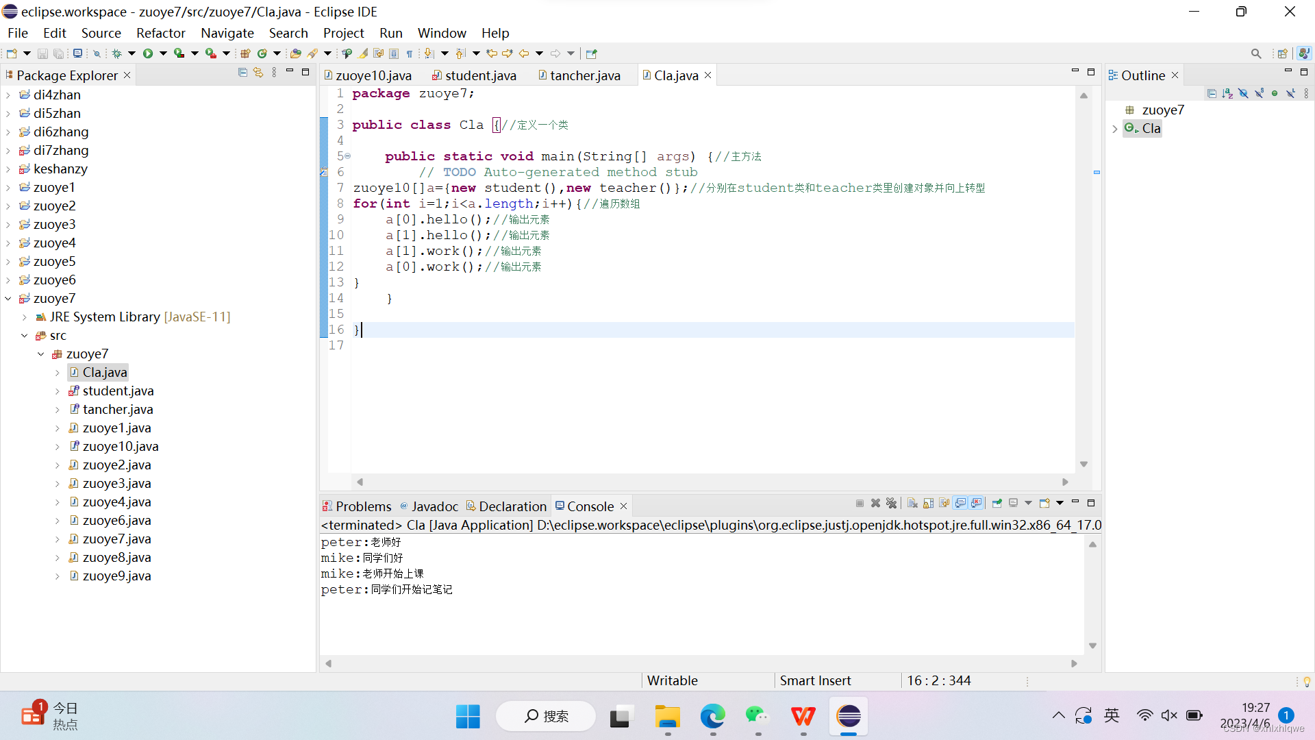Click the Clear Console icon
Viewport: 1315px width, 740px height.
[x=912, y=504]
